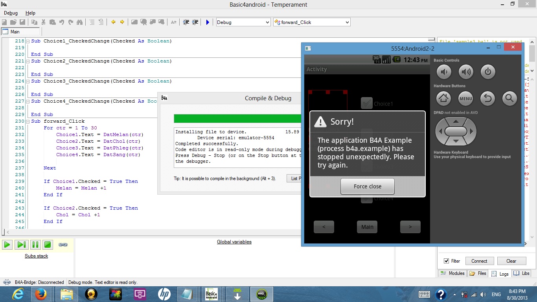Click the Pause debug button
Image resolution: width=537 pixels, height=302 pixels.
tap(35, 245)
